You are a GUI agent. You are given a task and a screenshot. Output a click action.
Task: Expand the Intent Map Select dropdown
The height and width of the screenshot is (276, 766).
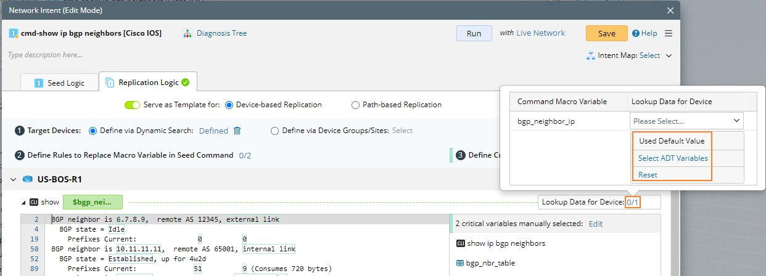click(x=669, y=55)
